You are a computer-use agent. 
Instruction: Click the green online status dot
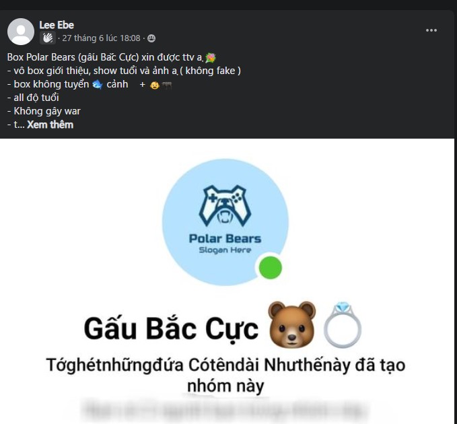tap(270, 267)
